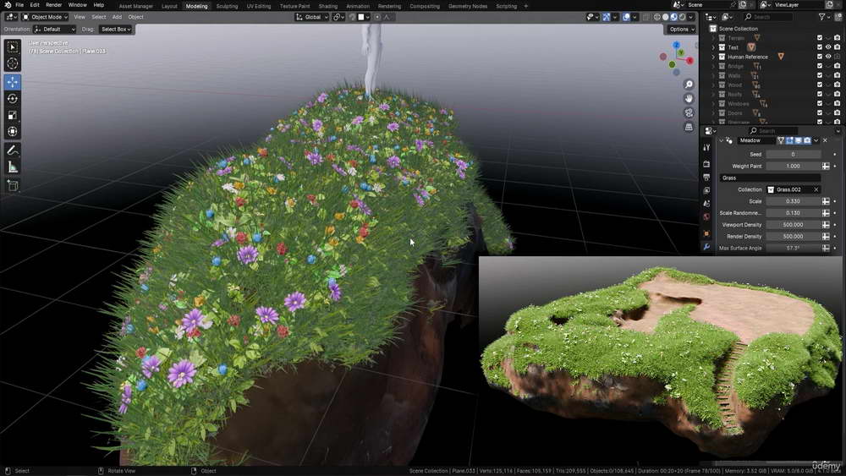846x476 pixels.
Task: Open the viewport View menu
Action: tap(80, 17)
